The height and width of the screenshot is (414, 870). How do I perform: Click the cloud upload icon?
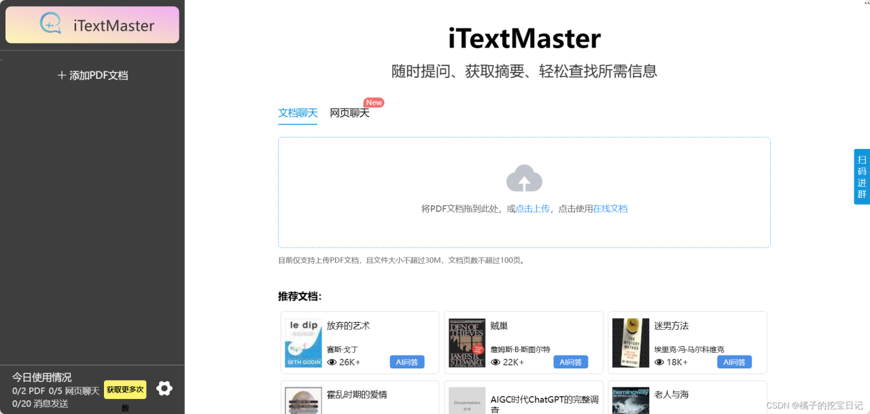(524, 178)
